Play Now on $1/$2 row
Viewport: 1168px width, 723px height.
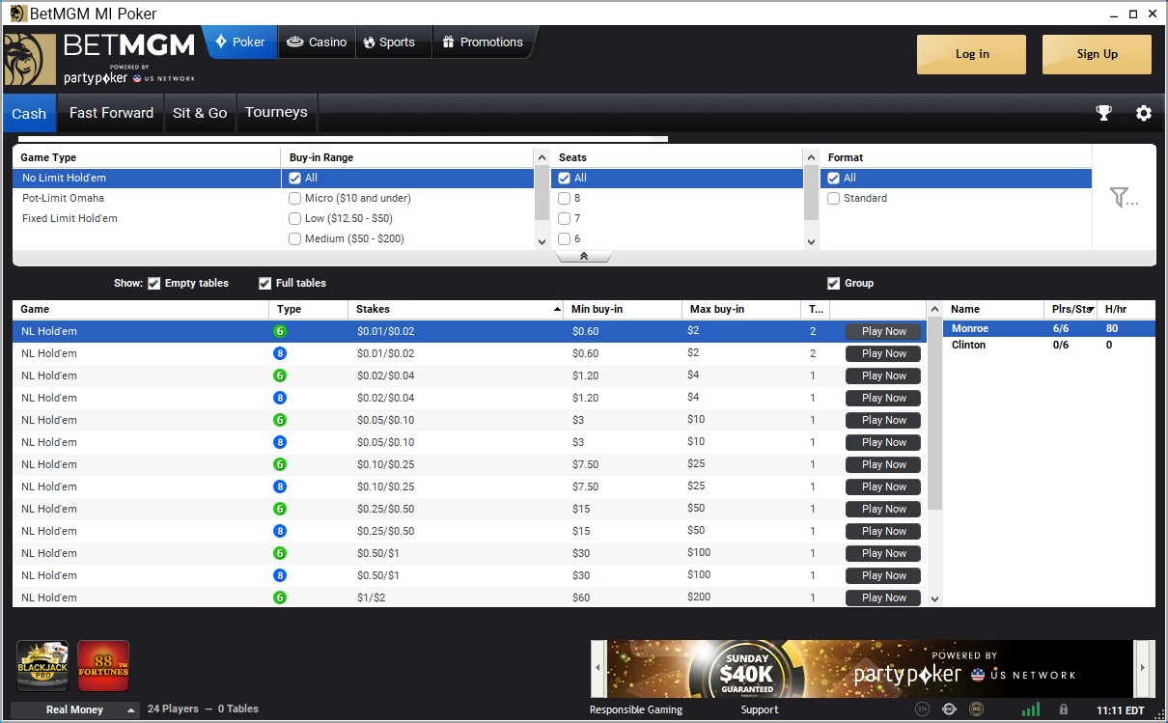pyautogui.click(x=883, y=598)
